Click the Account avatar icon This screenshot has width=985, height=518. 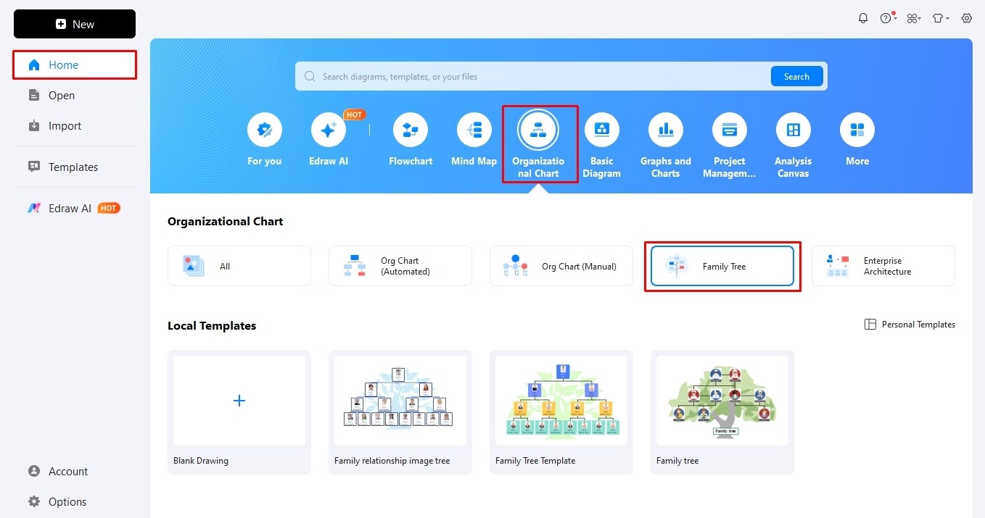point(34,471)
